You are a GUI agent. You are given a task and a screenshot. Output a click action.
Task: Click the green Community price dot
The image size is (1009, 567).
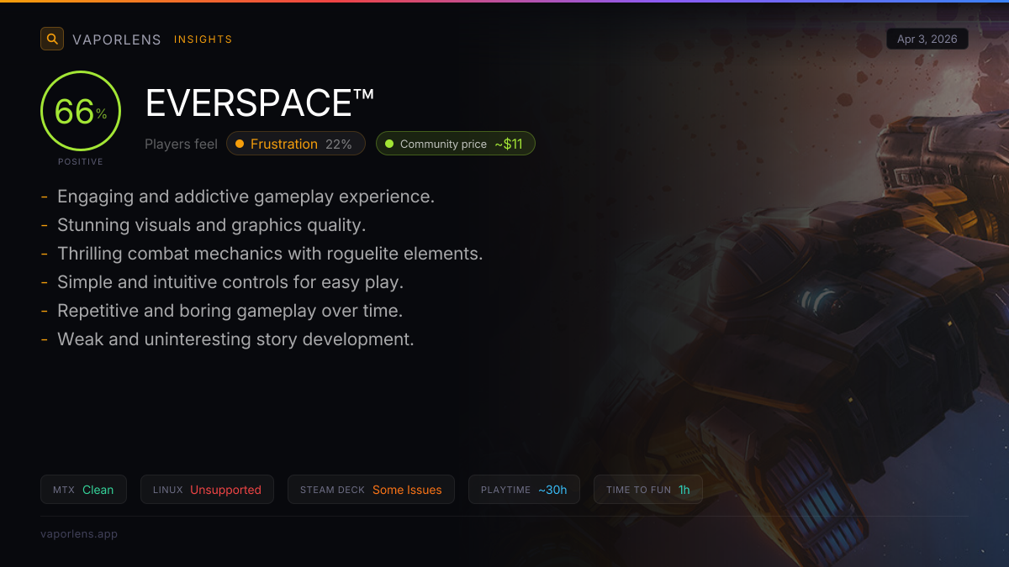pyautogui.click(x=389, y=144)
